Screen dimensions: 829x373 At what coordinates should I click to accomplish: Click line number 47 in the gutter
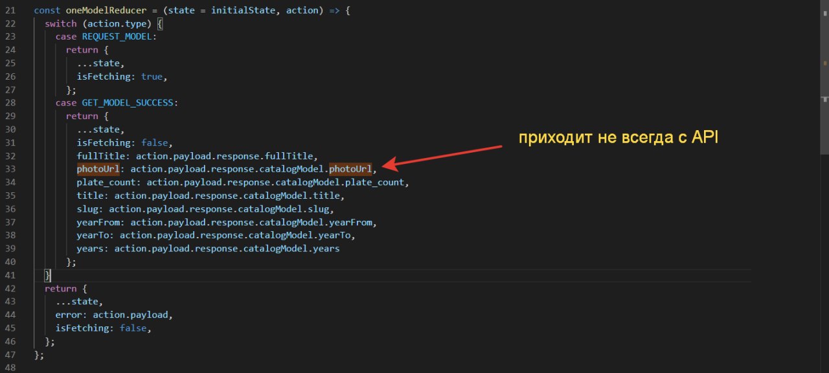coord(10,355)
